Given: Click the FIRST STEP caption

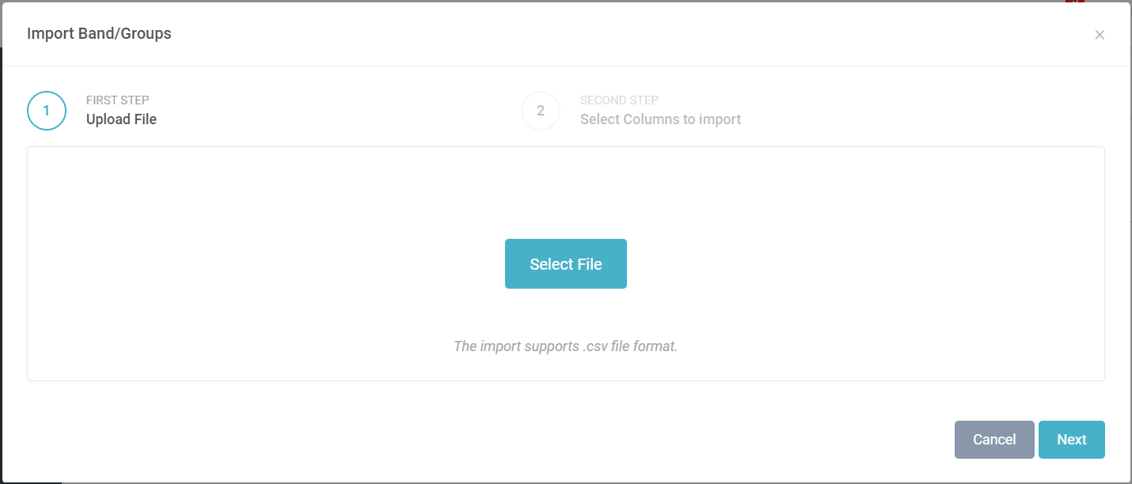Looking at the screenshot, I should [118, 100].
